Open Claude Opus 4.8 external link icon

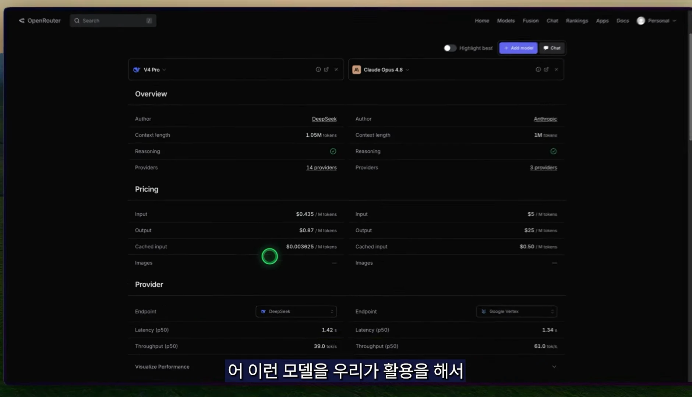(x=546, y=69)
